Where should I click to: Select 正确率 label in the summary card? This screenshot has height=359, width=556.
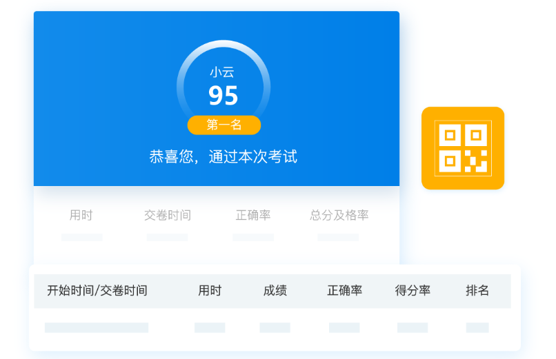click(253, 215)
